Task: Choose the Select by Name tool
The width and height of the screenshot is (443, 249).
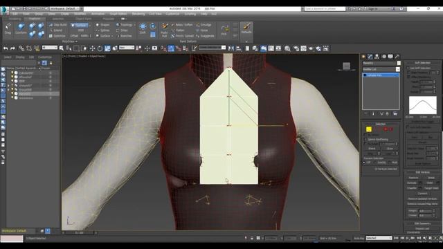Action: [69, 48]
